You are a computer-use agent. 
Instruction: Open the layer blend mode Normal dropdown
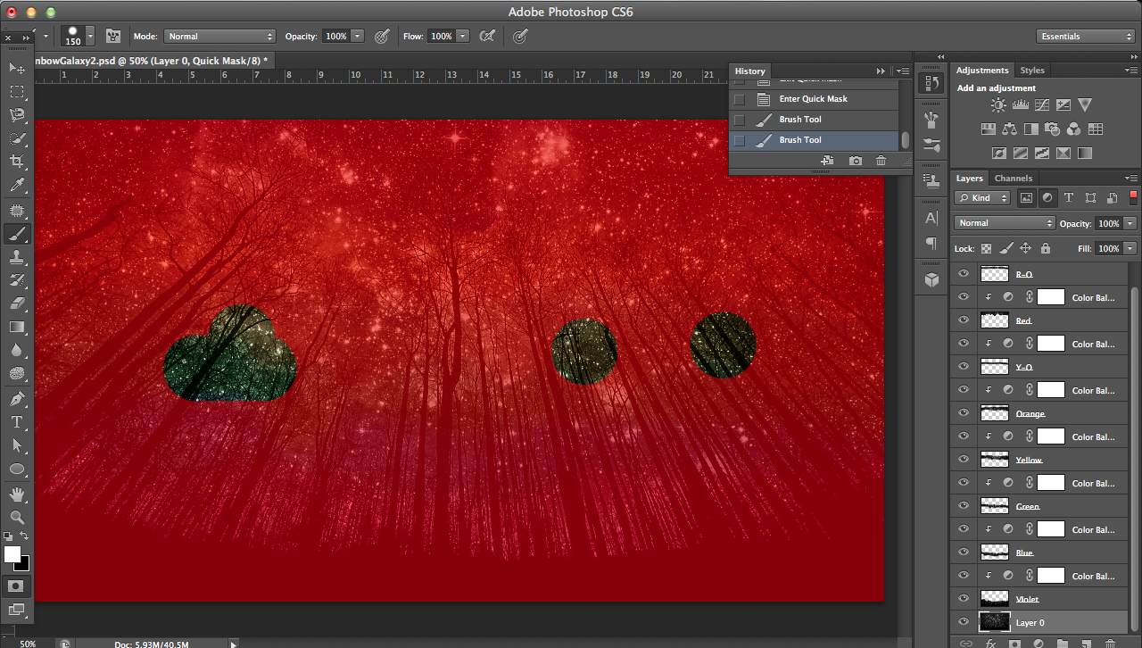1005,223
